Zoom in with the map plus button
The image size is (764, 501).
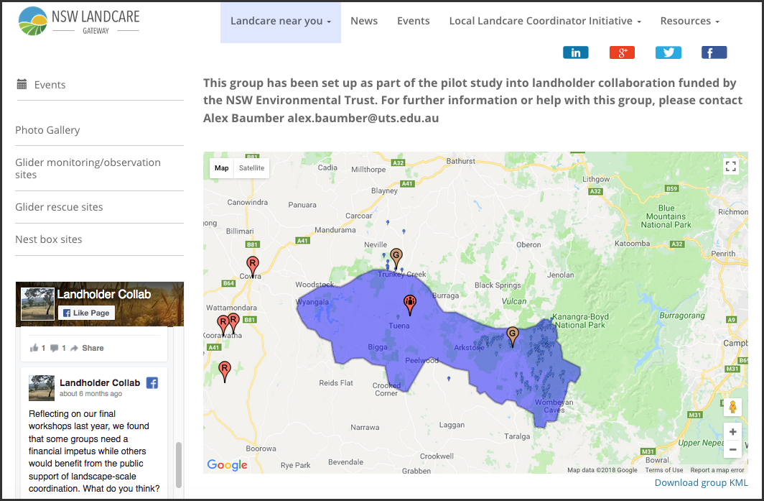click(x=732, y=432)
